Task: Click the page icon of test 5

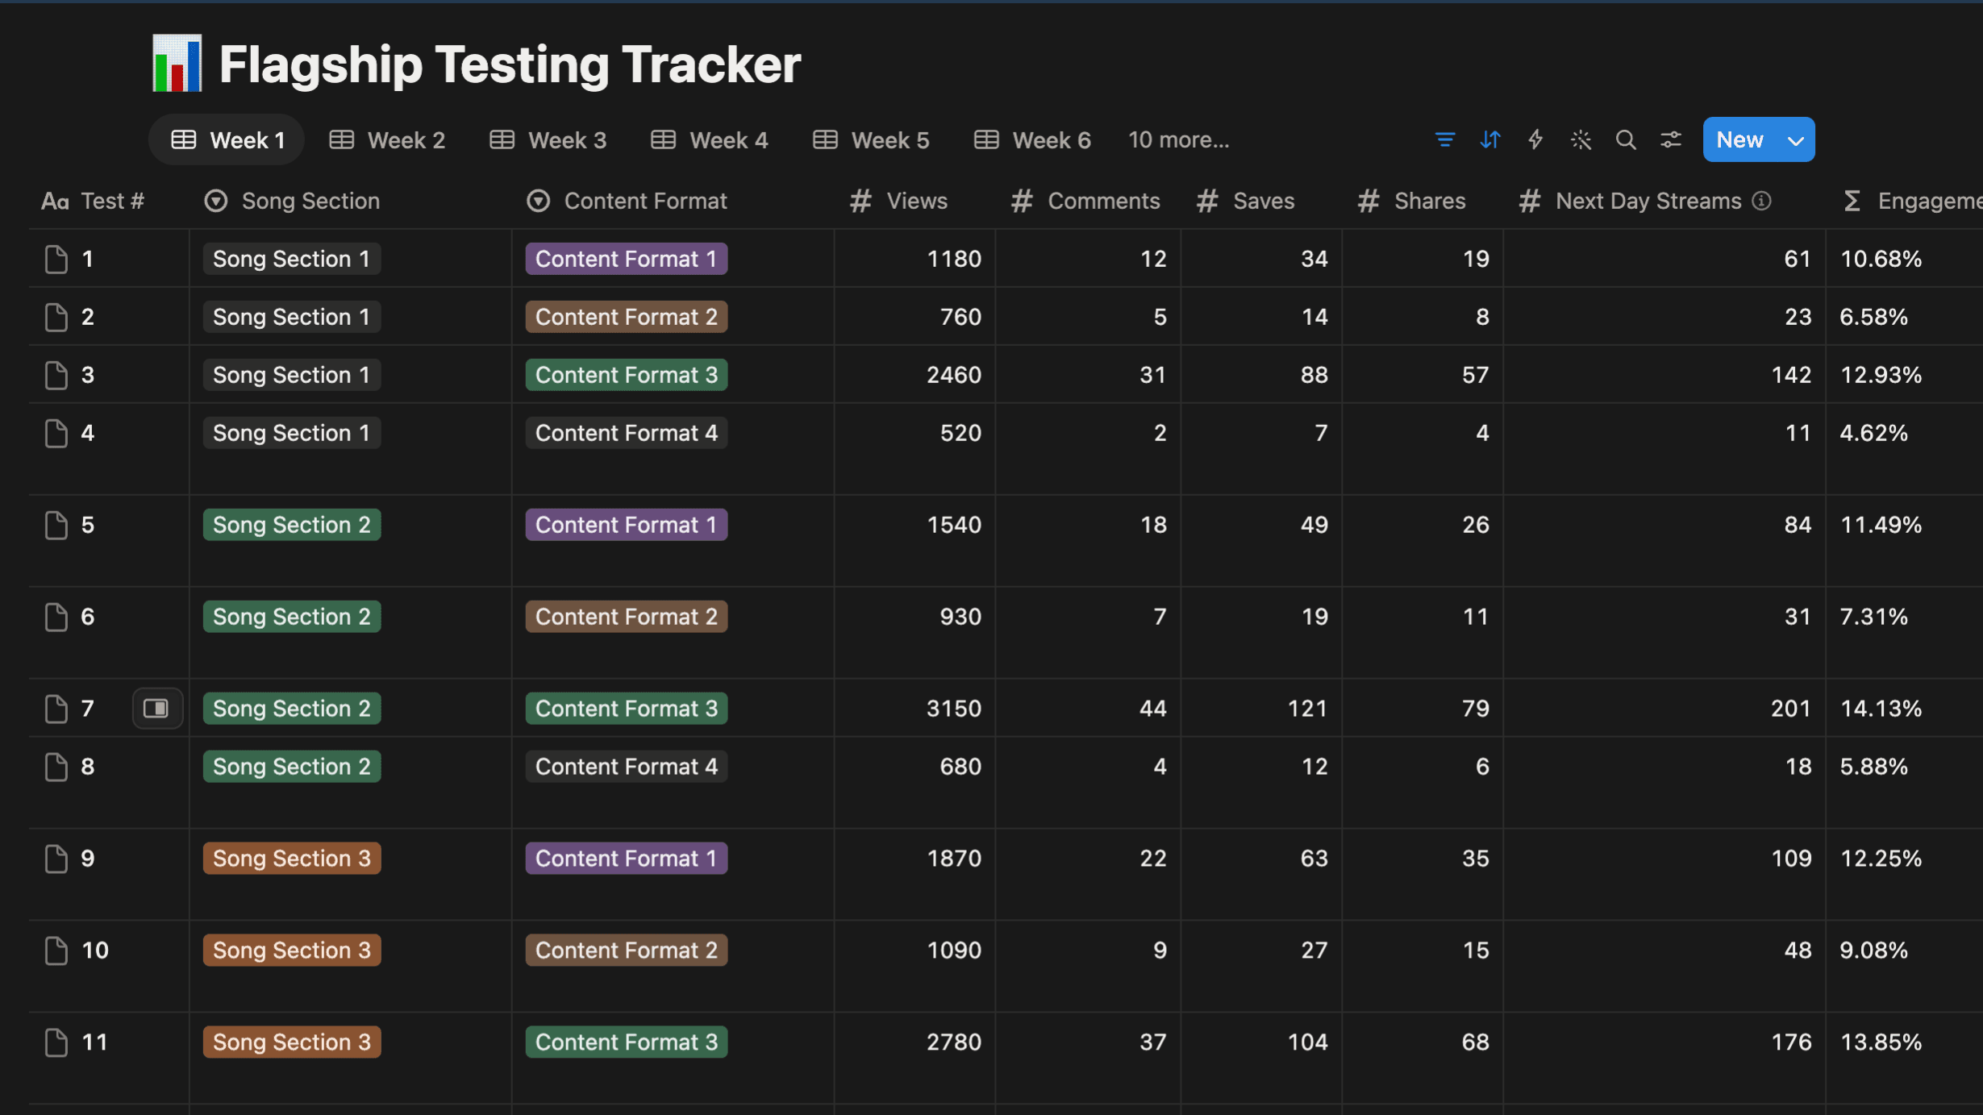Action: coord(56,525)
